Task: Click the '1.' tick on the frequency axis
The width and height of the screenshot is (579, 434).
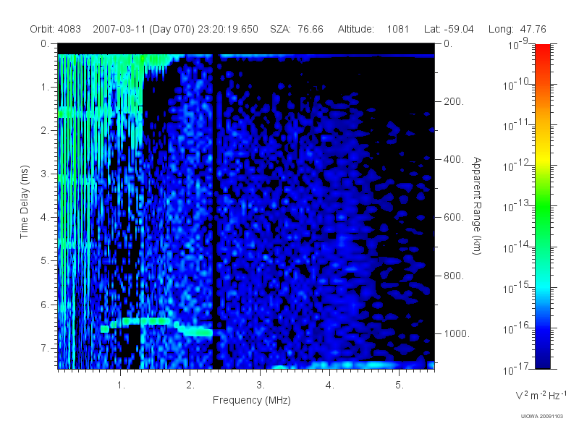Action: click(121, 386)
